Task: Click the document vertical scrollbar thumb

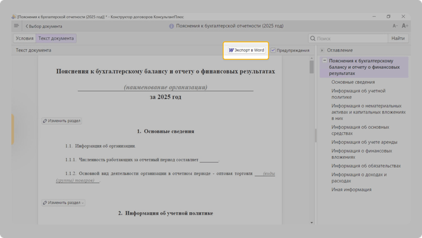Action: click(x=311, y=67)
